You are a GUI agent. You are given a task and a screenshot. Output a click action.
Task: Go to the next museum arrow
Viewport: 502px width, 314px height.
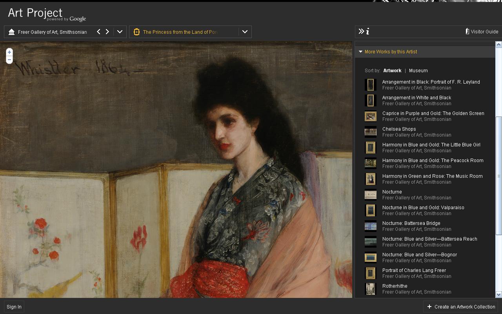pos(107,32)
